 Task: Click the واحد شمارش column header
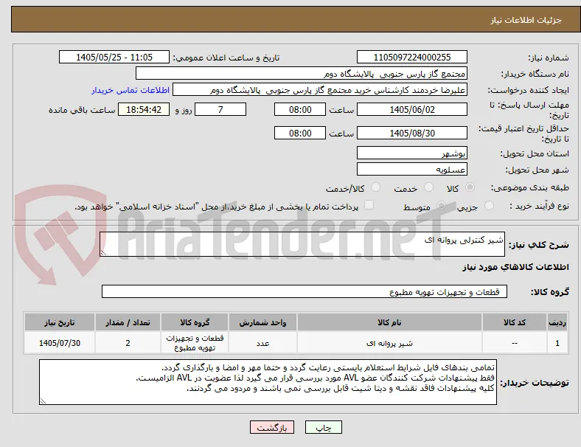[262, 322]
